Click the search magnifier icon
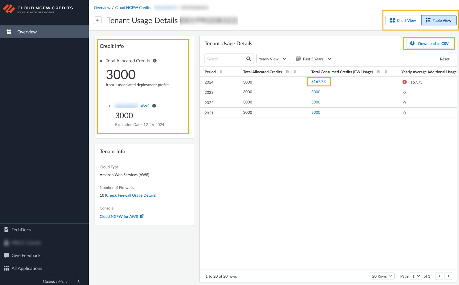The width and height of the screenshot is (459, 285). (x=248, y=59)
